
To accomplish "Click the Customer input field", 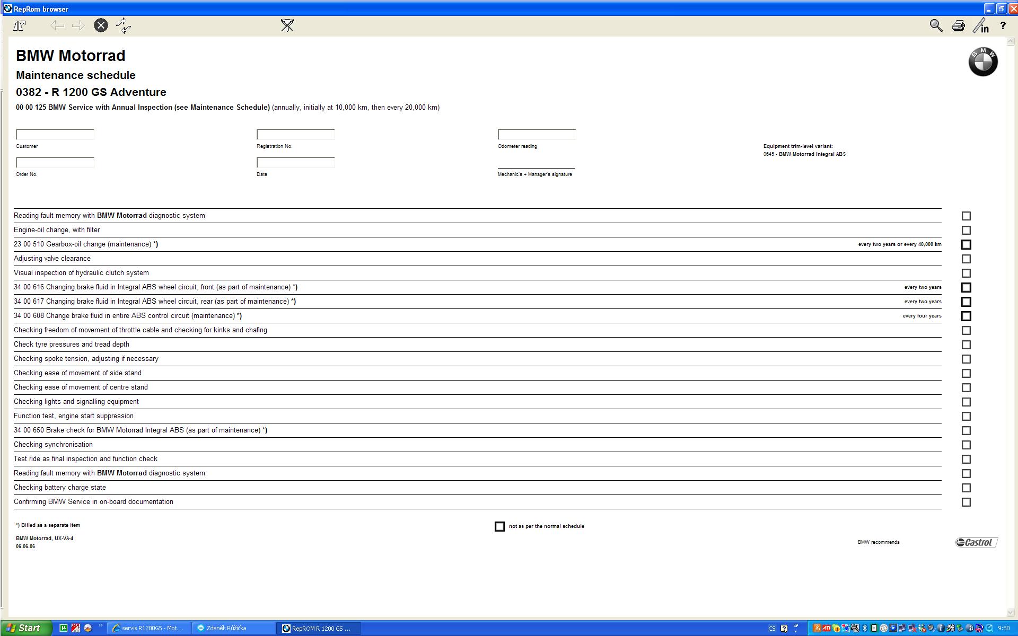I will (x=55, y=135).
